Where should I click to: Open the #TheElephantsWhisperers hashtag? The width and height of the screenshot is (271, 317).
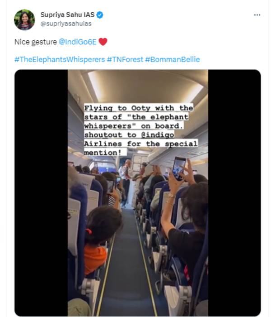click(x=60, y=59)
